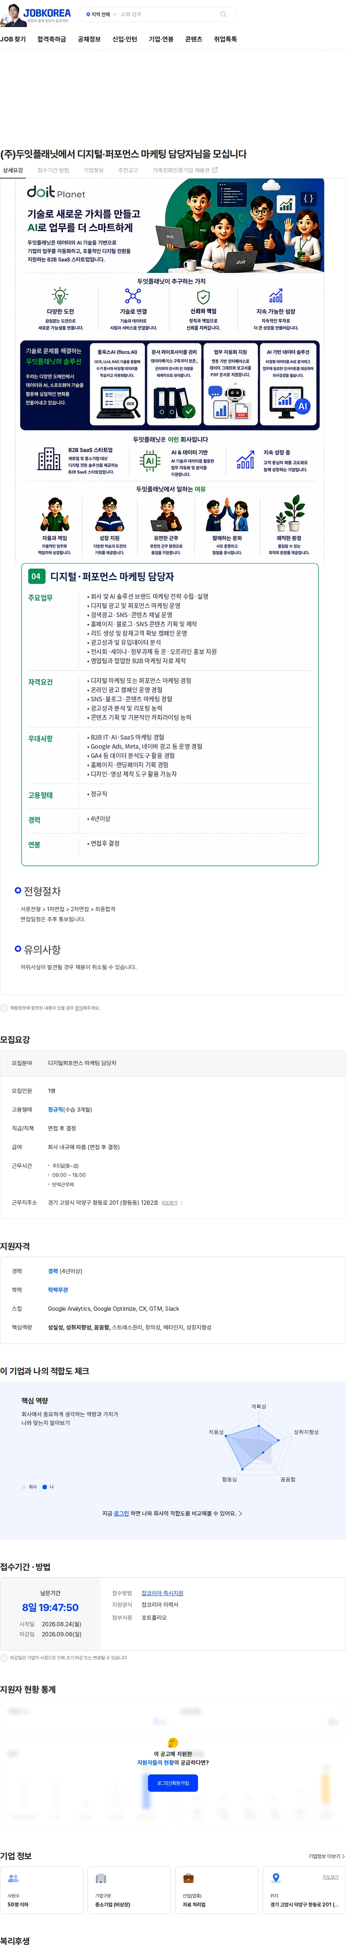Click 정규직 employment type link

[55, 1109]
